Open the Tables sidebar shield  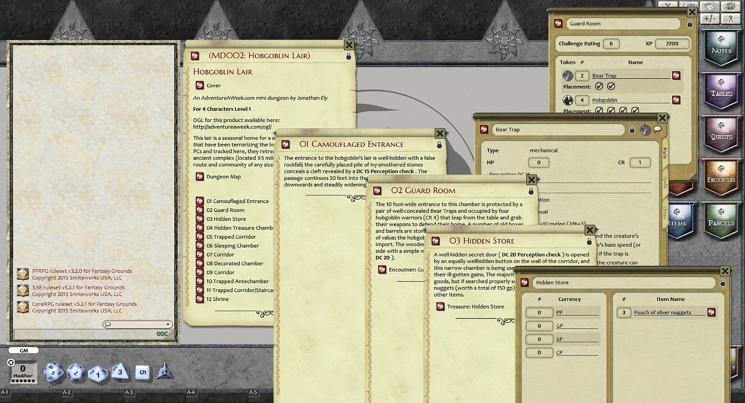(x=721, y=92)
